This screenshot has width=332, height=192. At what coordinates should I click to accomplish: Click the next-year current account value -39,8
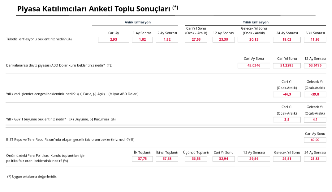[315, 94]
